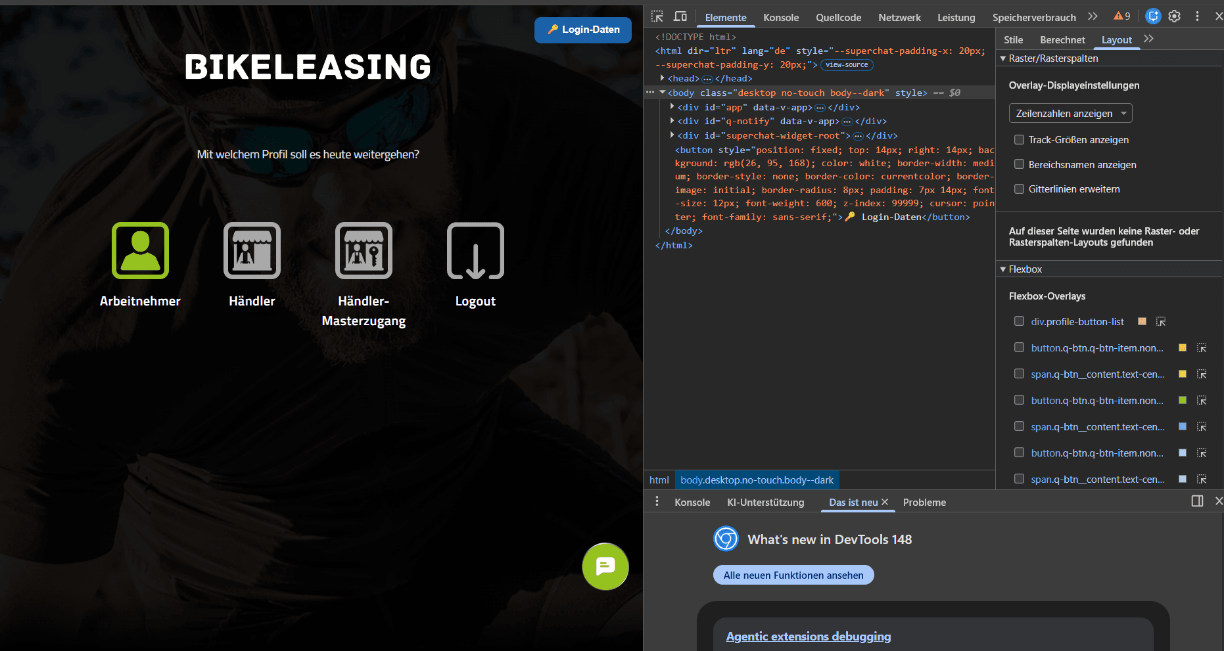Viewport: 1224px width, 651px height.
Task: Click the Logout icon
Action: coord(475,250)
